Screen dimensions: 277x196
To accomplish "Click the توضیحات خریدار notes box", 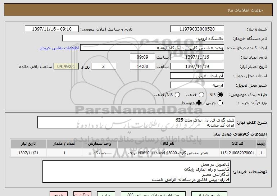I will tap(136, 172).
